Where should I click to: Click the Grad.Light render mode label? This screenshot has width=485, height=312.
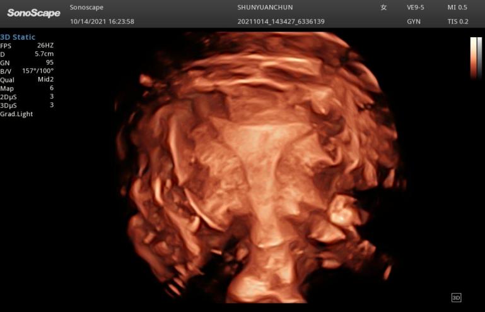[x=16, y=114]
